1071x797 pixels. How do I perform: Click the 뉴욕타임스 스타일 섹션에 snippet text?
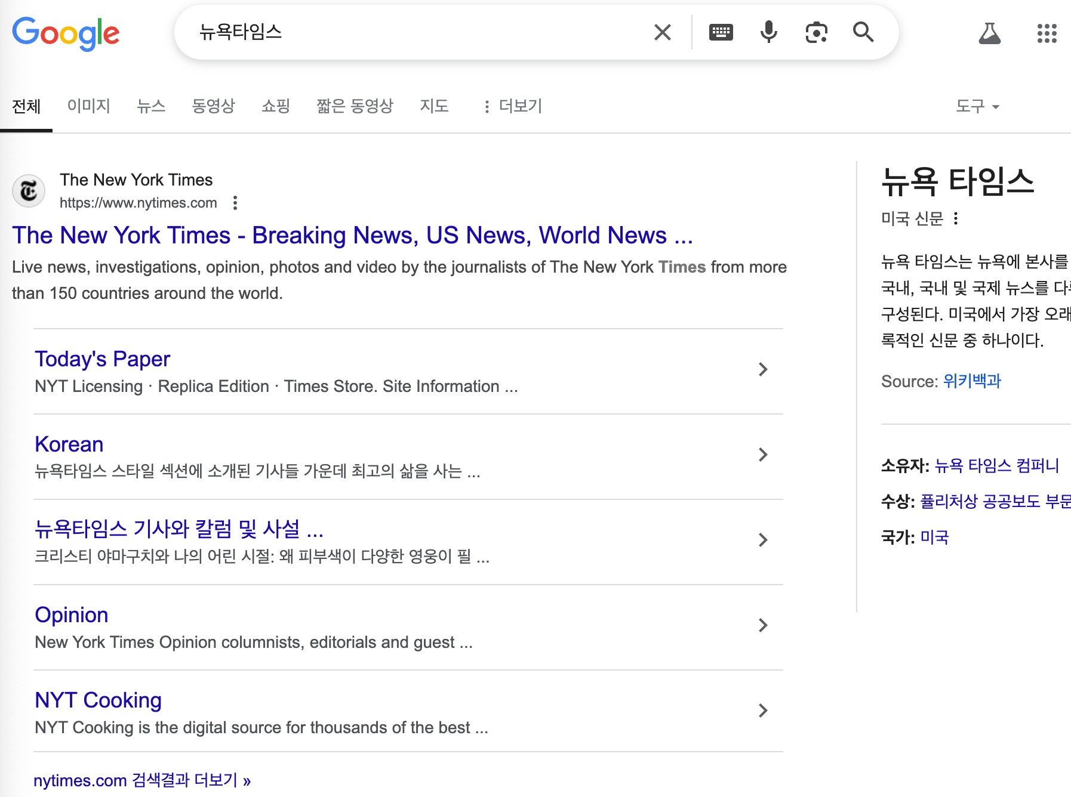pyautogui.click(x=257, y=472)
